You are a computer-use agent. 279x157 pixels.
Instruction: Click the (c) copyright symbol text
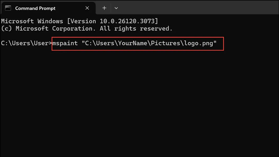coord(7,28)
